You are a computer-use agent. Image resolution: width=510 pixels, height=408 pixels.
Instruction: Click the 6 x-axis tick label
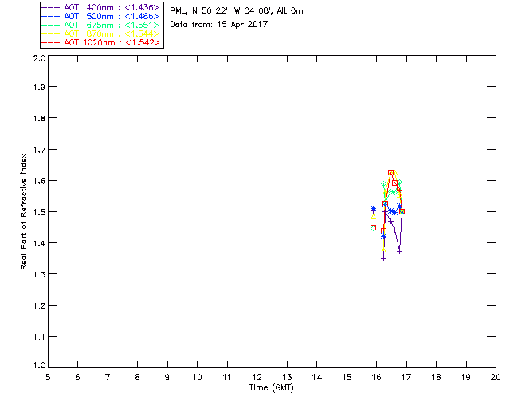(x=78, y=377)
